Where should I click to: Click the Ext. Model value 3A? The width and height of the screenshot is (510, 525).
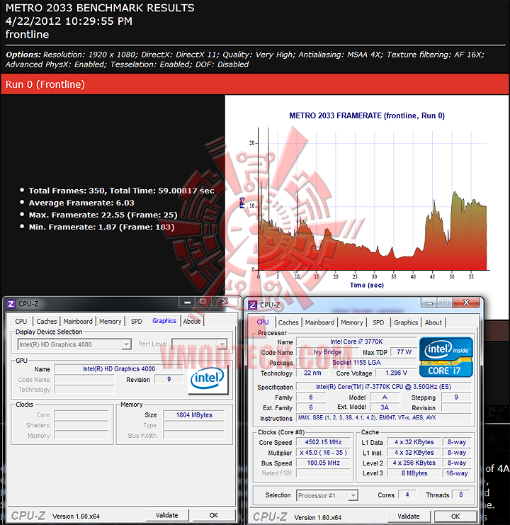click(x=385, y=407)
